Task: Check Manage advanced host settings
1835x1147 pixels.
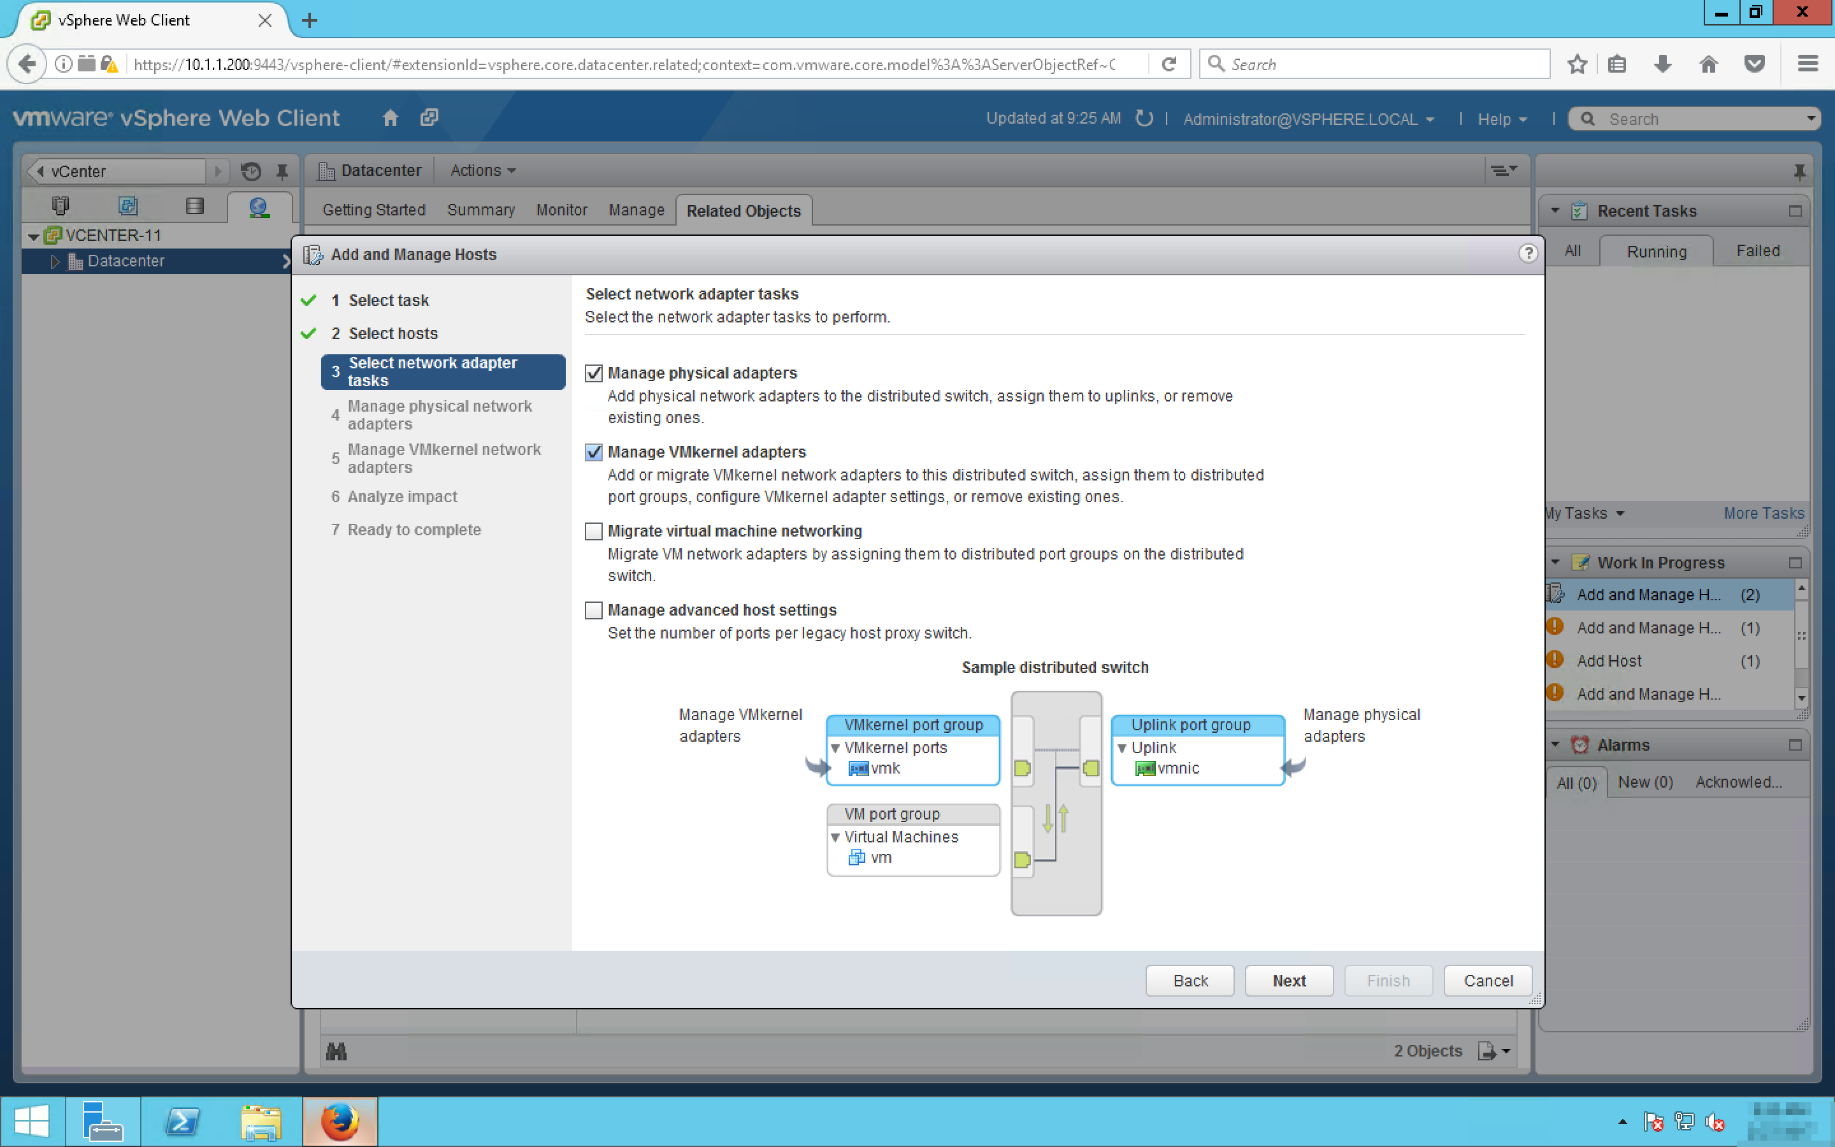Action: [594, 610]
